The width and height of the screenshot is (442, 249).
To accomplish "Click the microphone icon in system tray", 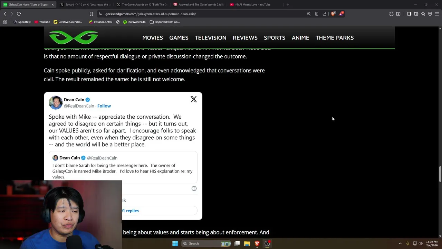I will point(407,243).
